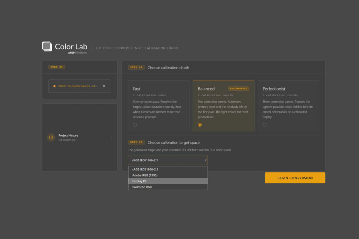359x239 pixels.
Task: Select the Balanced calibration radio button
Action: 200,125
